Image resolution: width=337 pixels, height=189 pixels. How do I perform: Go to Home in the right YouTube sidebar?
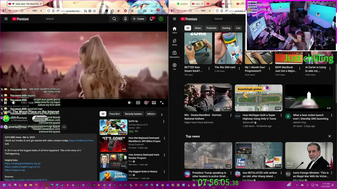[174, 30]
